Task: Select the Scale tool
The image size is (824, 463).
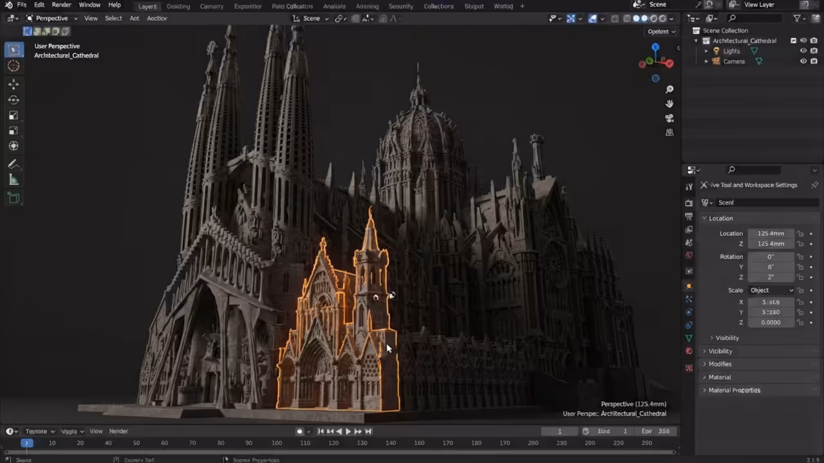Action: click(x=14, y=116)
